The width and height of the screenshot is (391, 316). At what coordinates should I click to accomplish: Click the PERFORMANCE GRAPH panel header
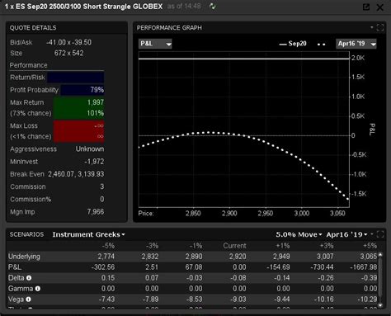169,28
